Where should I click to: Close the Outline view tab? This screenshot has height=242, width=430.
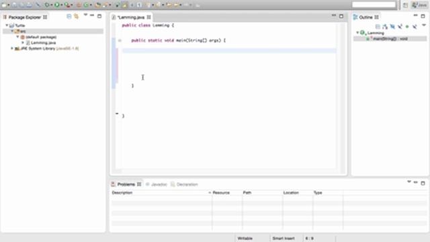coord(376,17)
